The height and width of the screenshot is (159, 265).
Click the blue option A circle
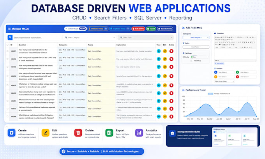pos(216,72)
